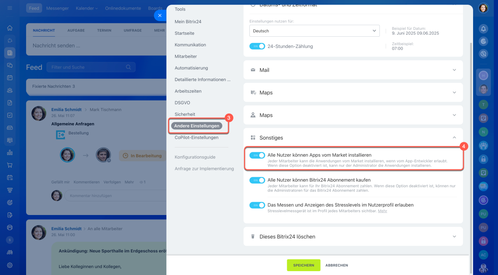This screenshot has width=498, height=275.
Task: Toggle Alle Nutzer können Bitrix24 Abonnement kaufen
Action: (x=257, y=180)
